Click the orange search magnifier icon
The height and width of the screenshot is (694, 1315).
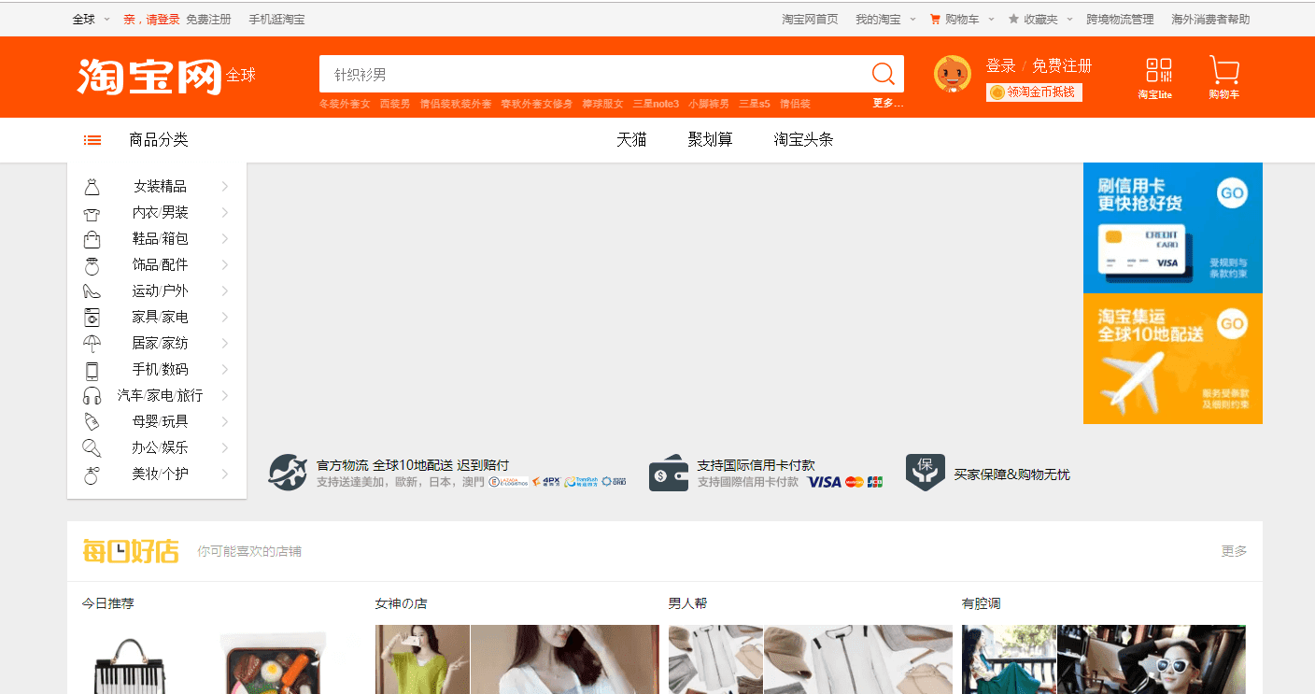pos(883,74)
